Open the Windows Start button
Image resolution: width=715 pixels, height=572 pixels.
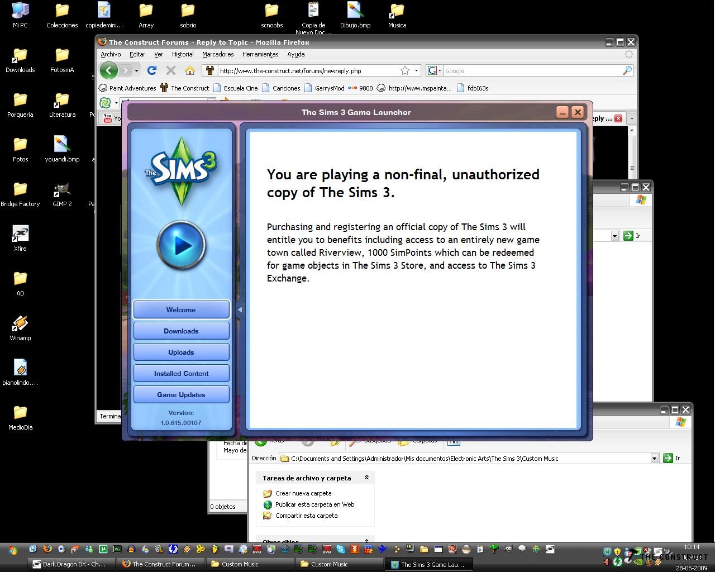pos(12,550)
